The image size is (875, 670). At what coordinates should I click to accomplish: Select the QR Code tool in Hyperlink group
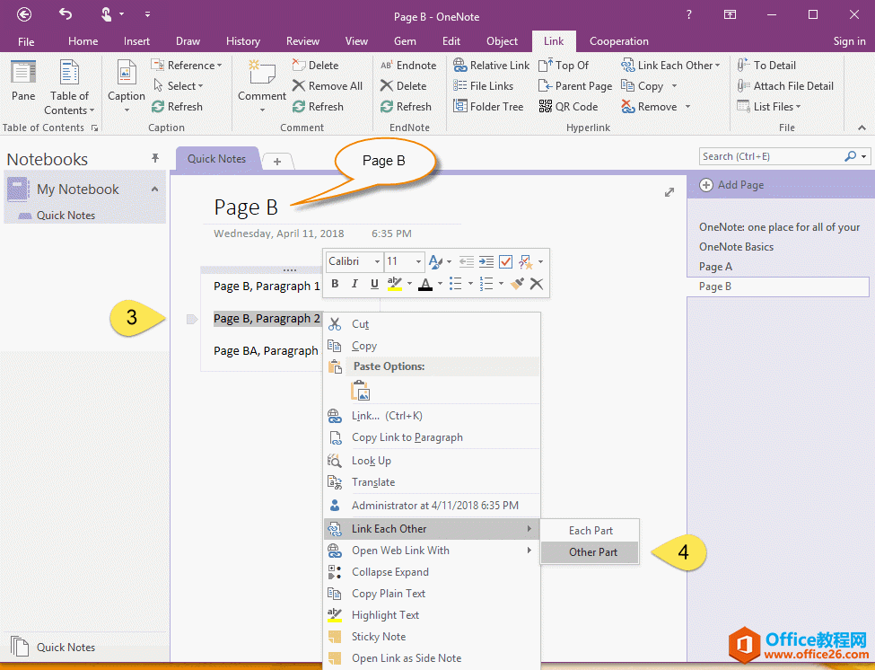(x=569, y=106)
